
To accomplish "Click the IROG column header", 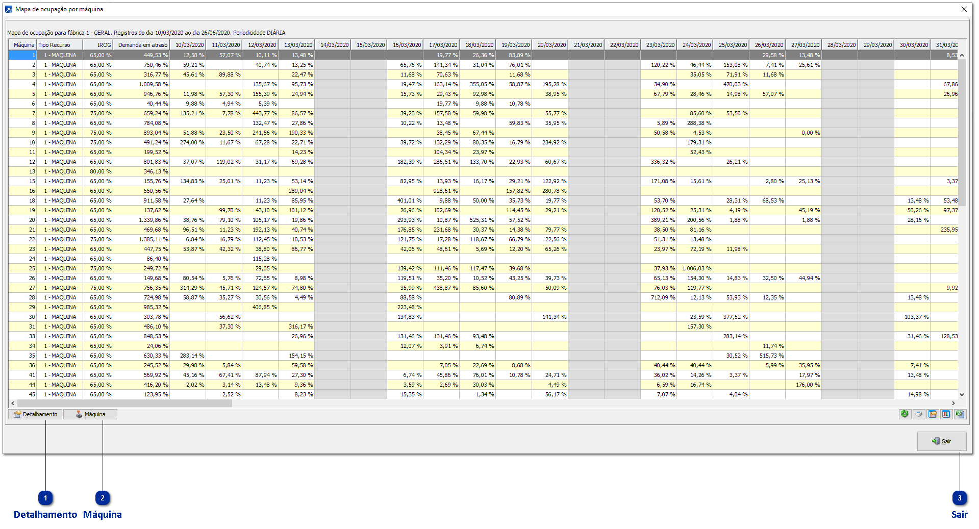I will coord(98,45).
